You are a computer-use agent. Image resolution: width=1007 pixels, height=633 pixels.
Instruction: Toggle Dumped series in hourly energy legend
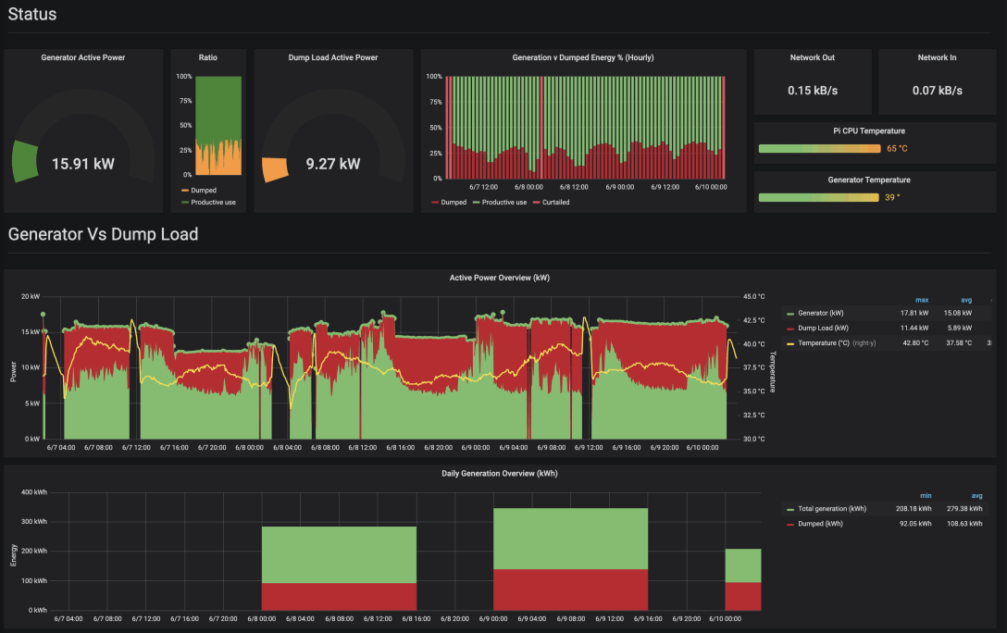tap(454, 203)
